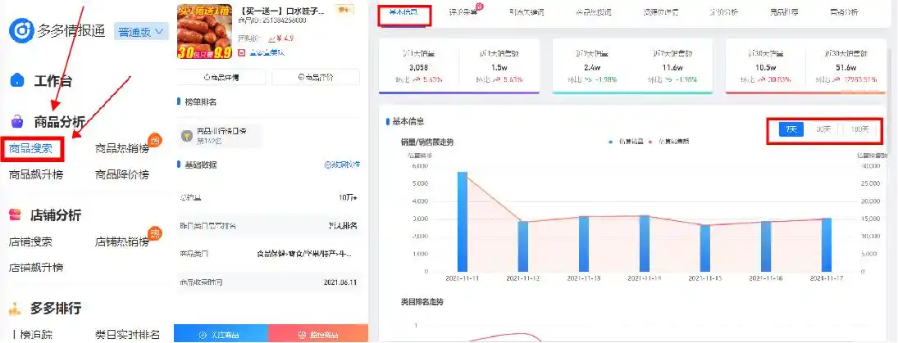Screen dimensions: 898x343
Task: Click the blue store name link
Action: click(x=267, y=52)
